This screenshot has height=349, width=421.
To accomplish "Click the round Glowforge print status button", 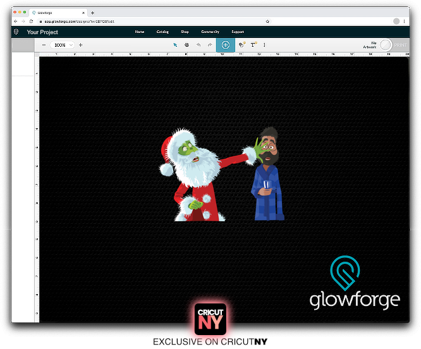I will point(386,45).
